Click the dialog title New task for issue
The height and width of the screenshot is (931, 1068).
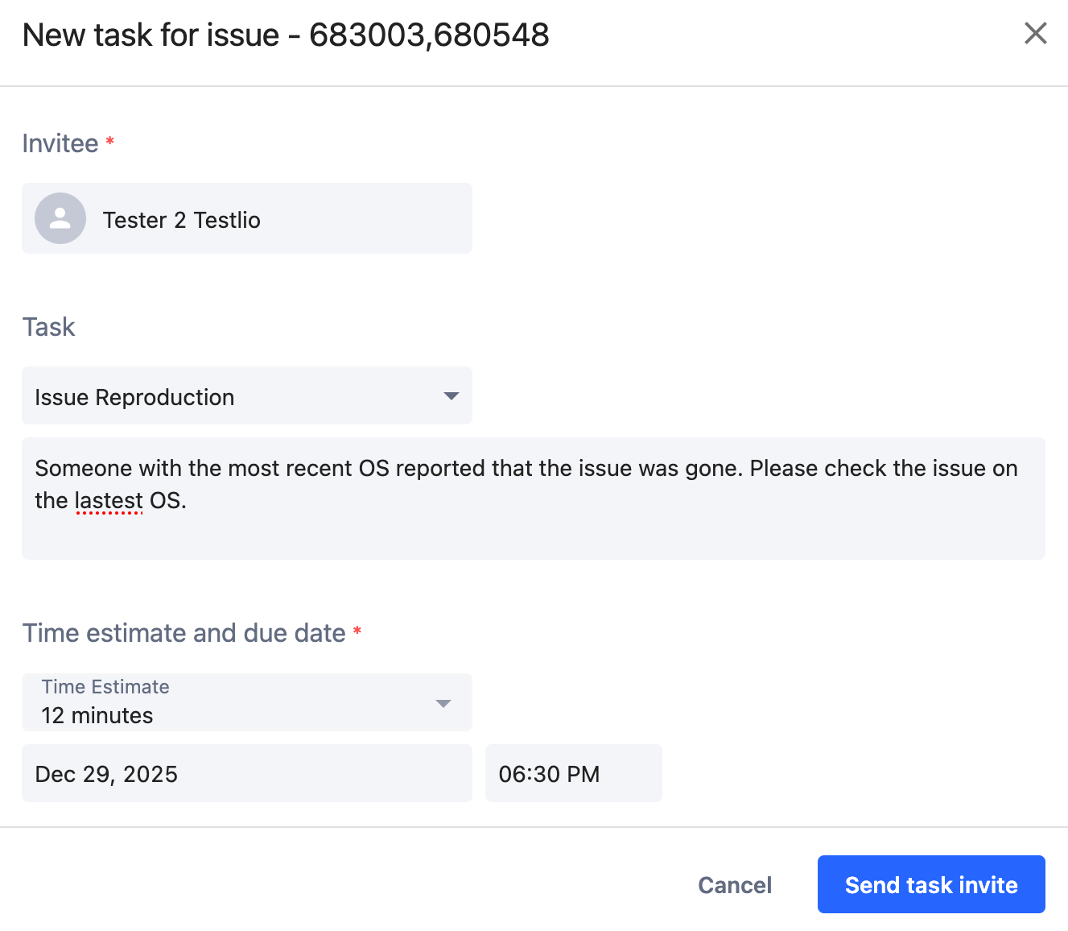(285, 35)
